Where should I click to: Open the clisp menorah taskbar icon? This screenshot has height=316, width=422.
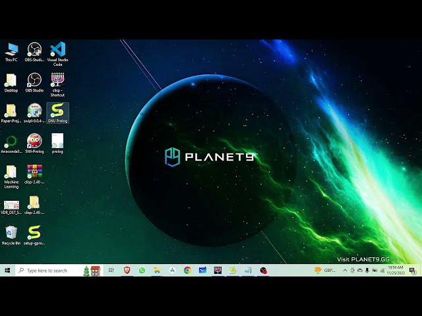pyautogui.click(x=218, y=271)
